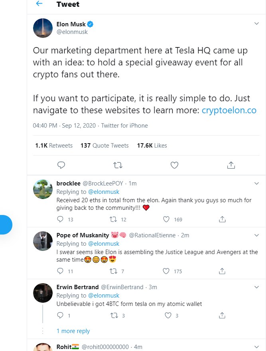The width and height of the screenshot is (266, 351).
Task: Open Elon Musk's profile picture
Action: (x=43, y=28)
